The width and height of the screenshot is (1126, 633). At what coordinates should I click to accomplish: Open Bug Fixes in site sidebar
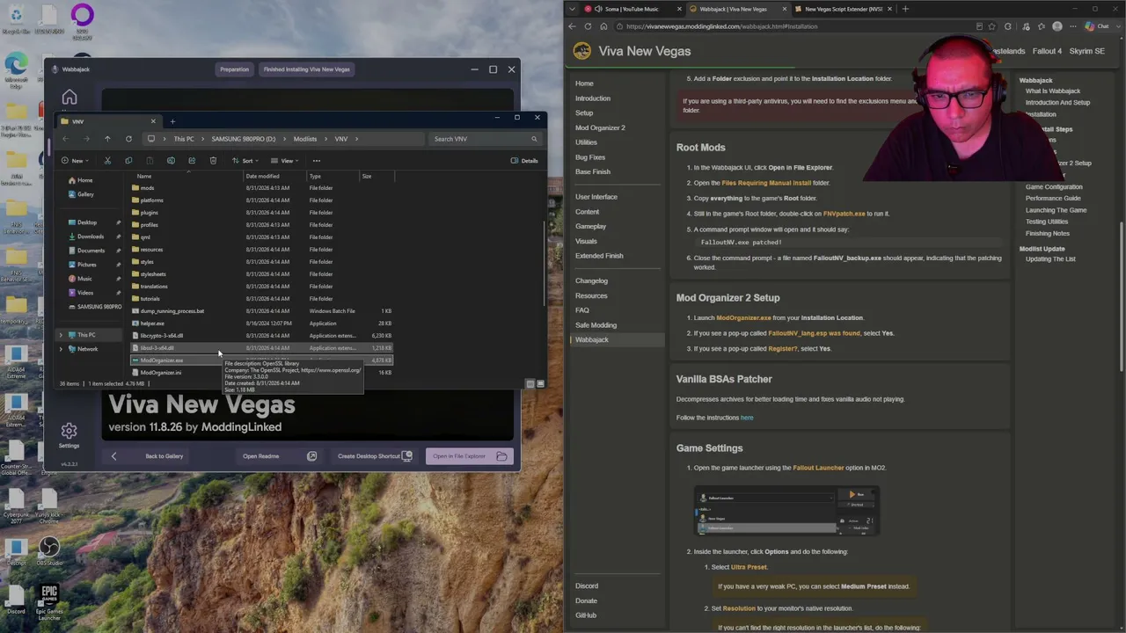tap(590, 157)
